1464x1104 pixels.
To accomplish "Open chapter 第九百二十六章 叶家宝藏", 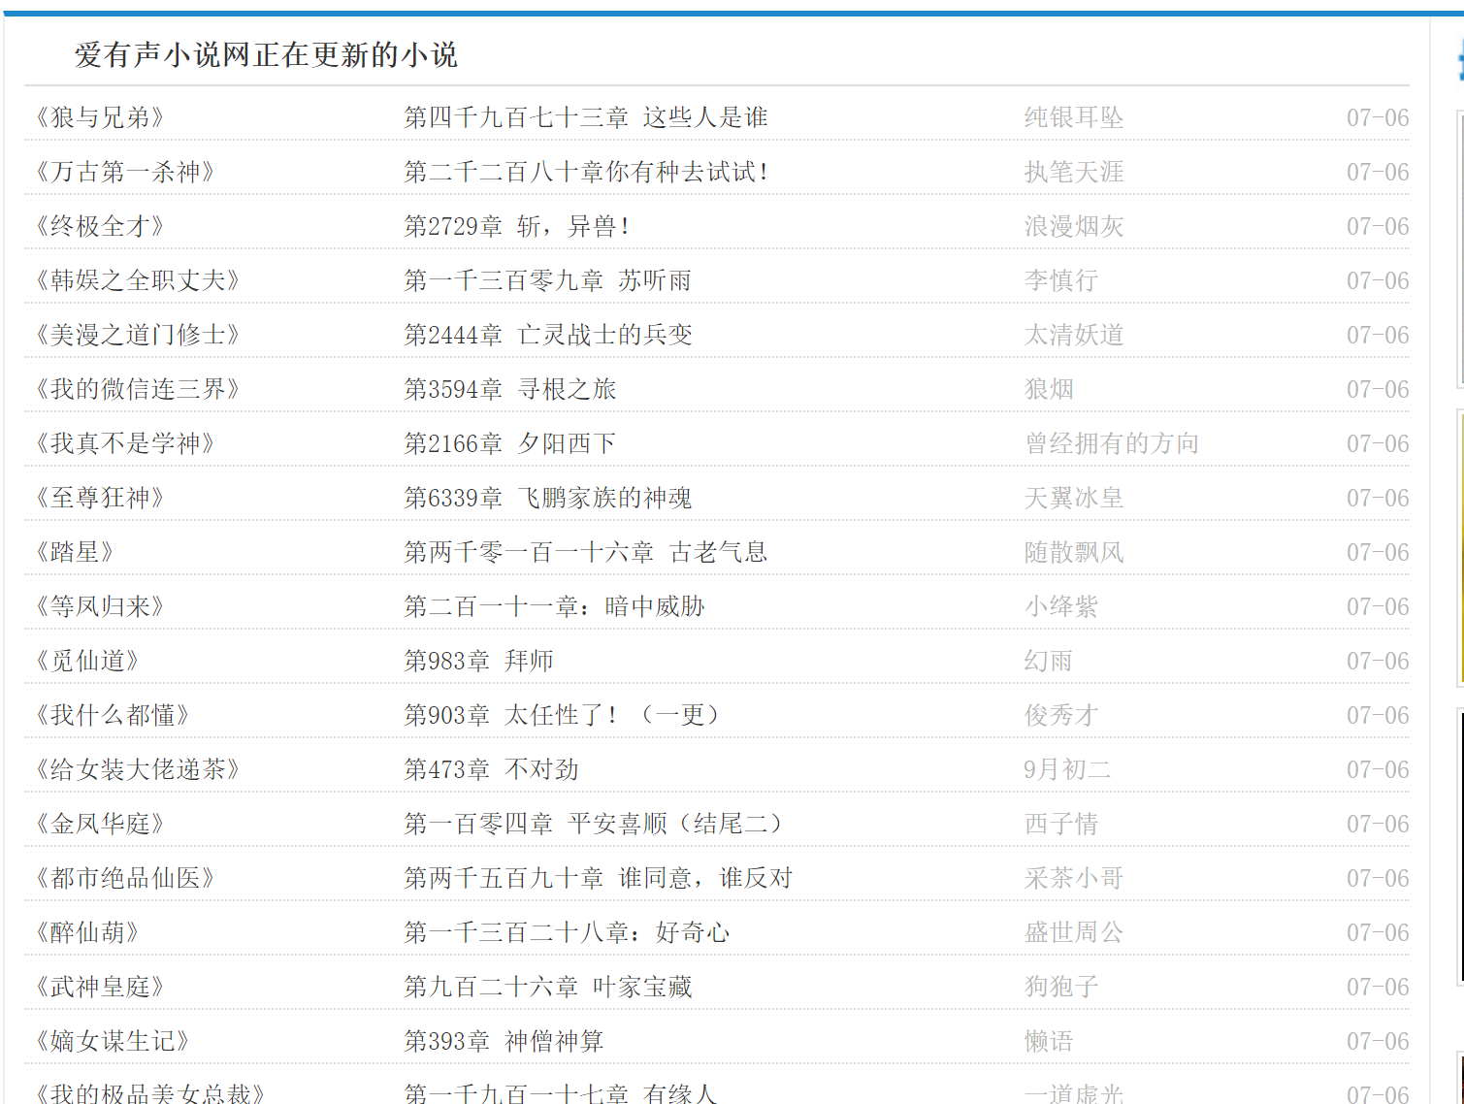I will (x=548, y=987).
